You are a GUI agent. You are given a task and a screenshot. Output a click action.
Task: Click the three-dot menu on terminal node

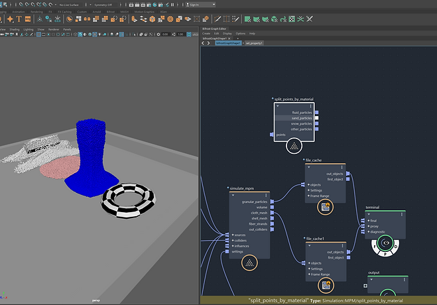tap(402, 214)
